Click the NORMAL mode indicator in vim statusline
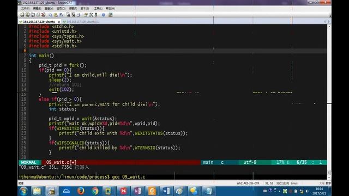The image size is (349, 196). [x=28, y=162]
